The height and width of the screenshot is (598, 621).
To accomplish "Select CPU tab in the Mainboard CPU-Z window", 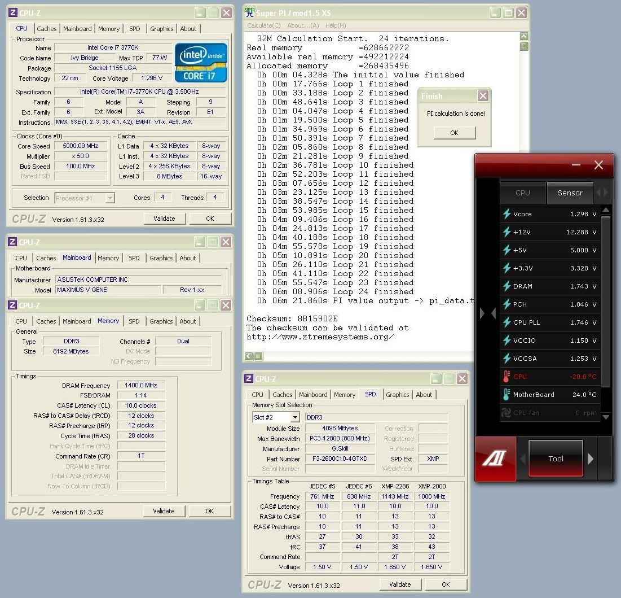I will pos(21,257).
